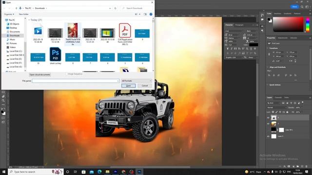Add a layer mask from Layers panel
Viewport: 312px width, 175px height.
(289, 166)
